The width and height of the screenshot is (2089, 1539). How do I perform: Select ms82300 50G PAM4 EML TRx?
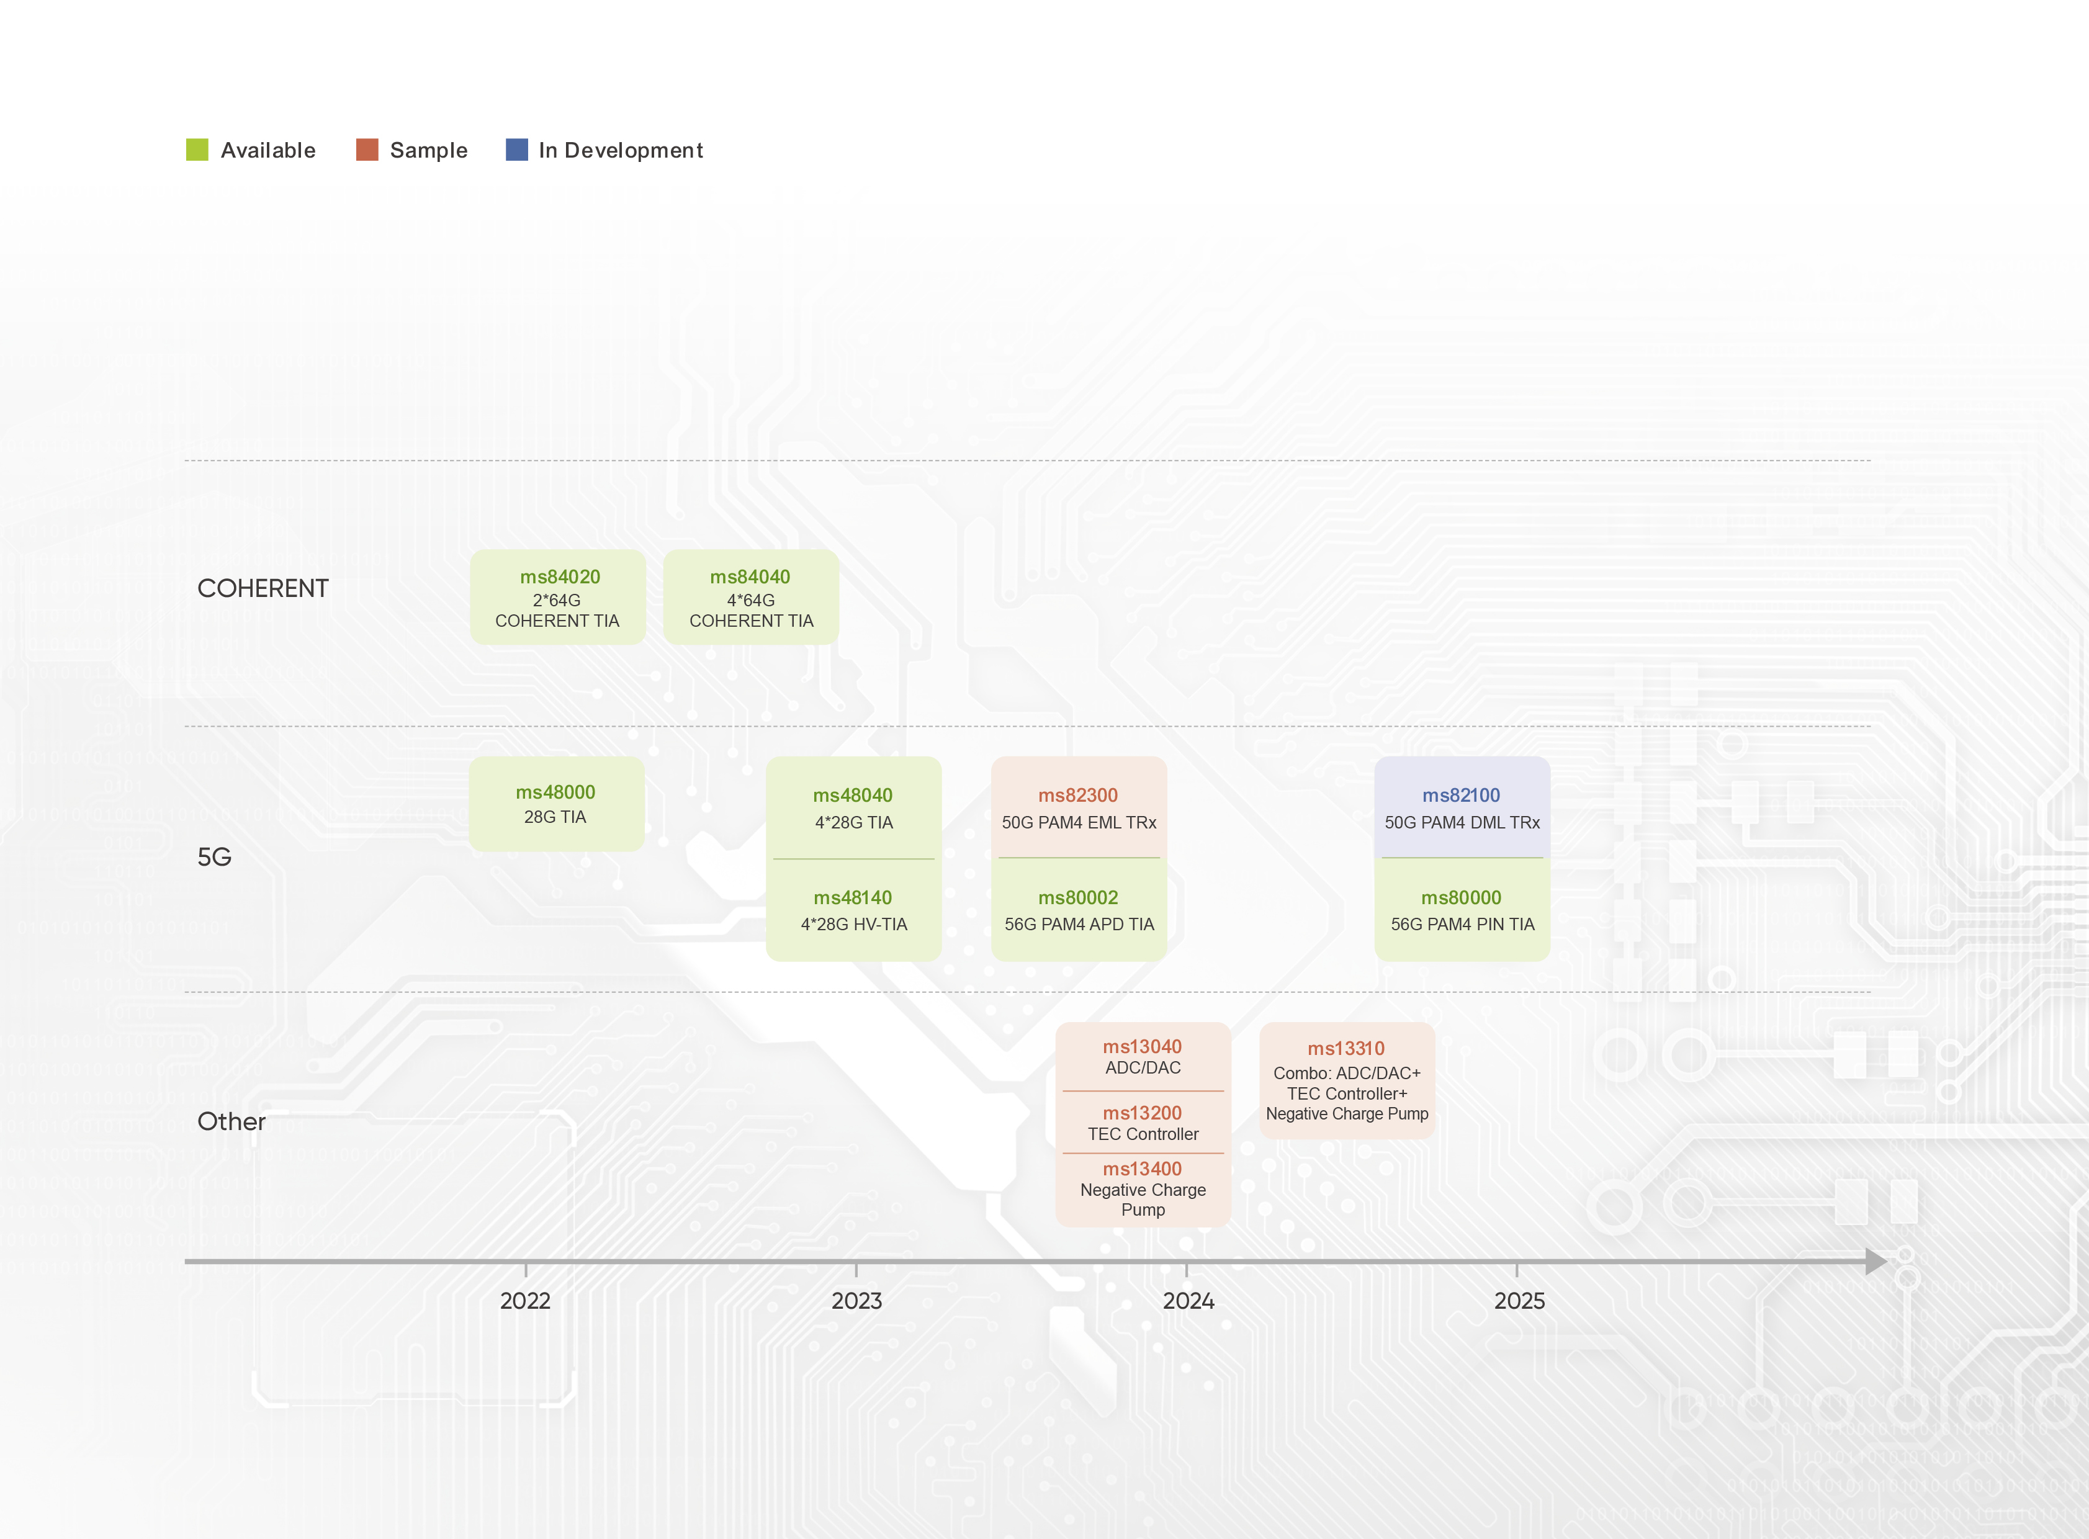click(1079, 807)
